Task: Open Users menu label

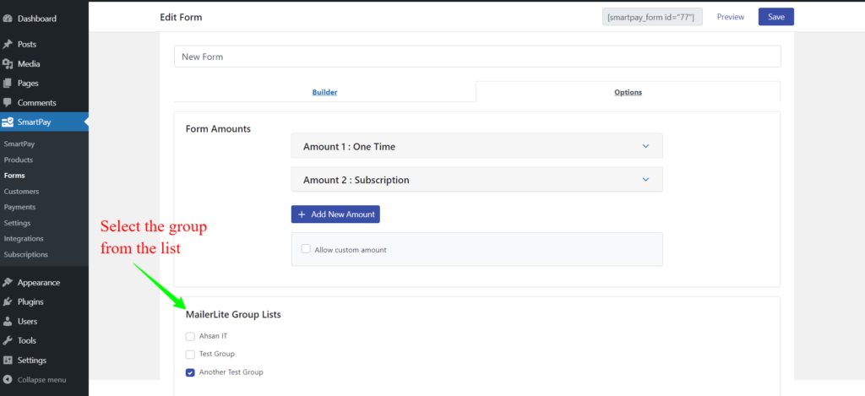Action: [x=28, y=321]
